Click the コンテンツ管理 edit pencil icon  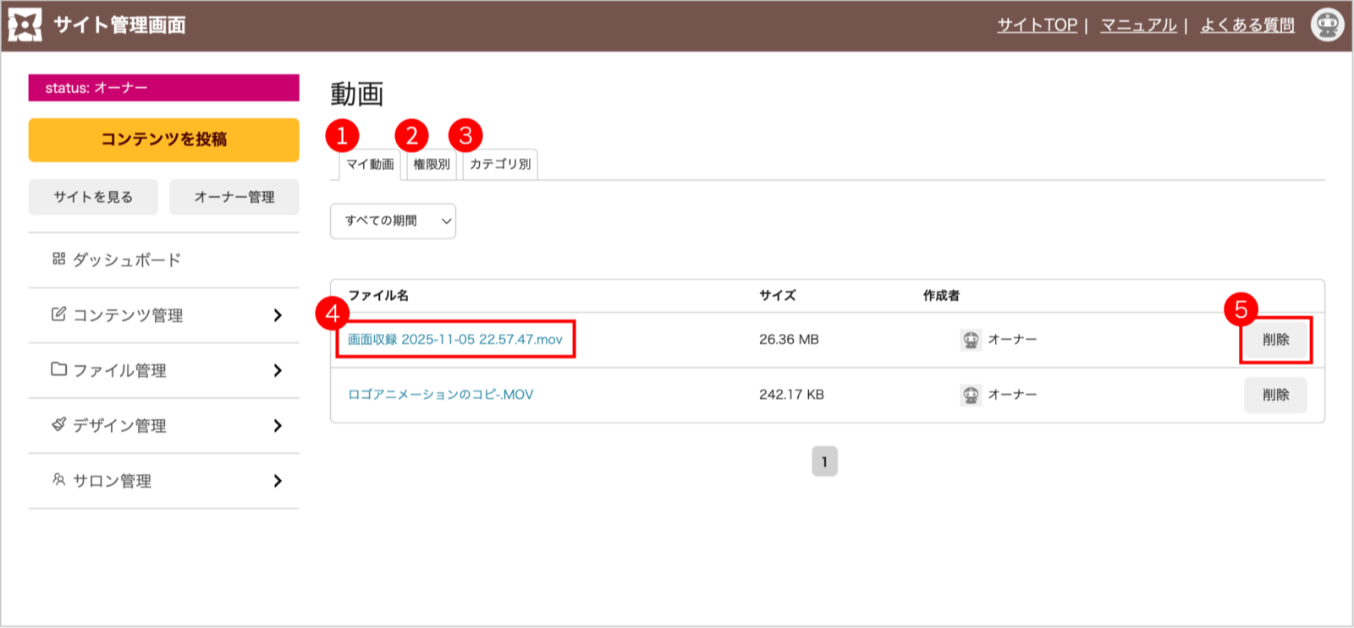(58, 314)
